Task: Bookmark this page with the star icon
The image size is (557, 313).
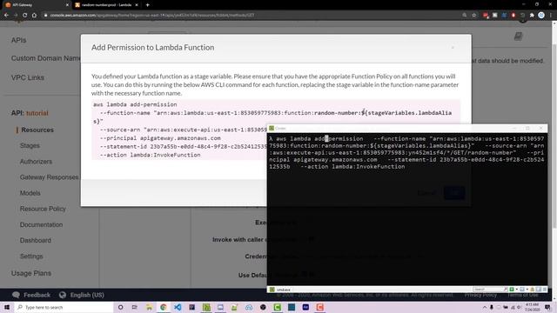Action: (x=473, y=16)
